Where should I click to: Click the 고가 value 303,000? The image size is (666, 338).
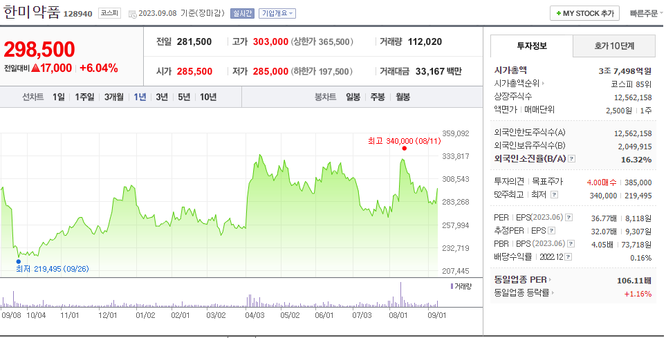pyautogui.click(x=270, y=42)
